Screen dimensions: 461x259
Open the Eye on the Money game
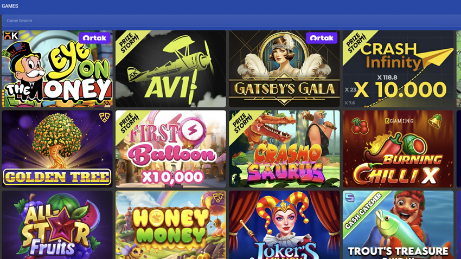(x=57, y=69)
